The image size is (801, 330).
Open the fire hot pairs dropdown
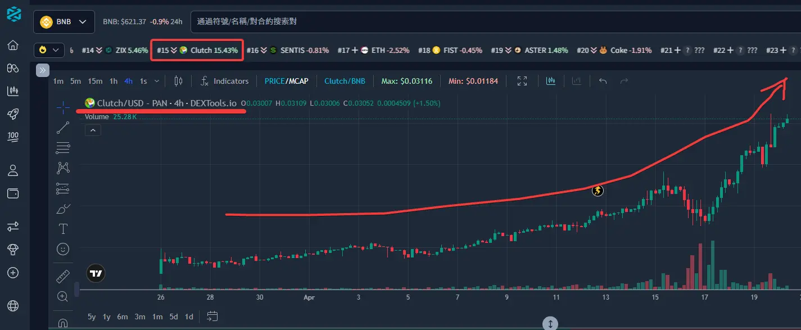click(49, 50)
